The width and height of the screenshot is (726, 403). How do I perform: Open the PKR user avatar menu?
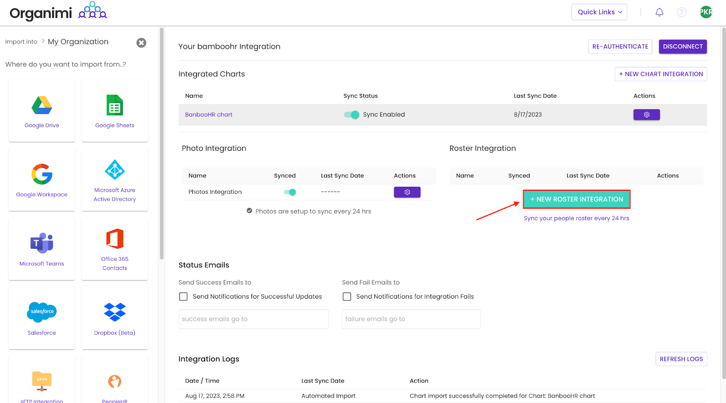click(706, 12)
